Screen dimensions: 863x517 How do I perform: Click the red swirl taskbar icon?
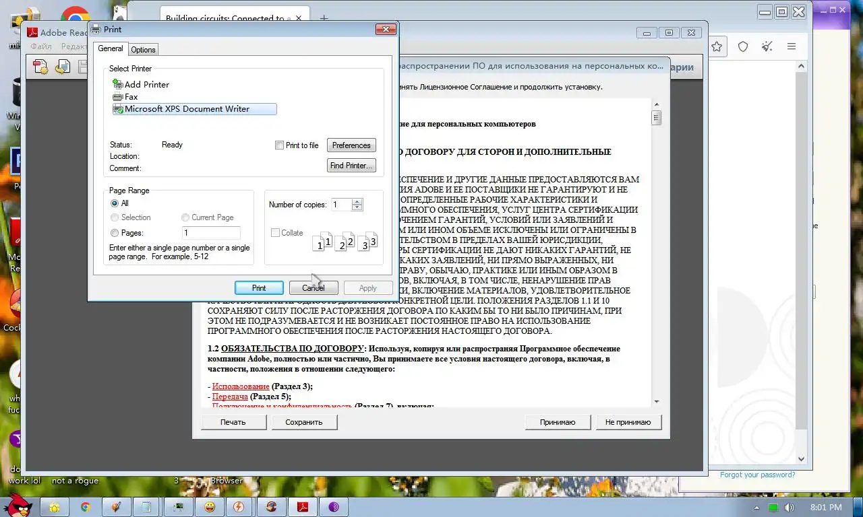click(x=271, y=507)
